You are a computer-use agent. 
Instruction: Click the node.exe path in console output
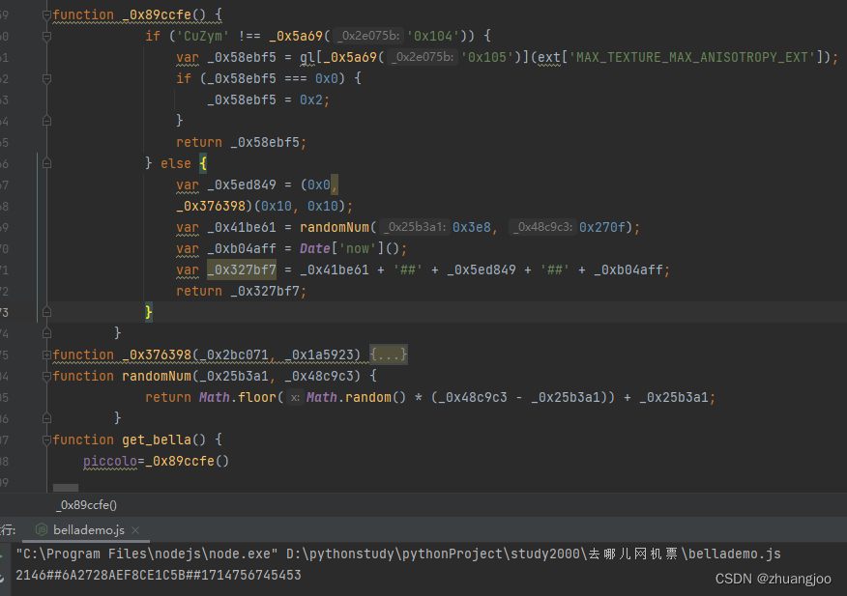(x=147, y=553)
